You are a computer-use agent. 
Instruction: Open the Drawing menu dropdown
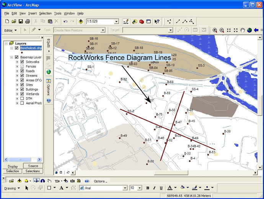pos(12,188)
